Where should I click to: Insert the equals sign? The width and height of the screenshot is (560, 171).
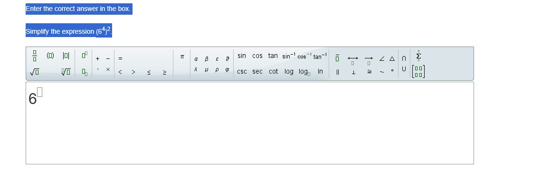coord(120,58)
